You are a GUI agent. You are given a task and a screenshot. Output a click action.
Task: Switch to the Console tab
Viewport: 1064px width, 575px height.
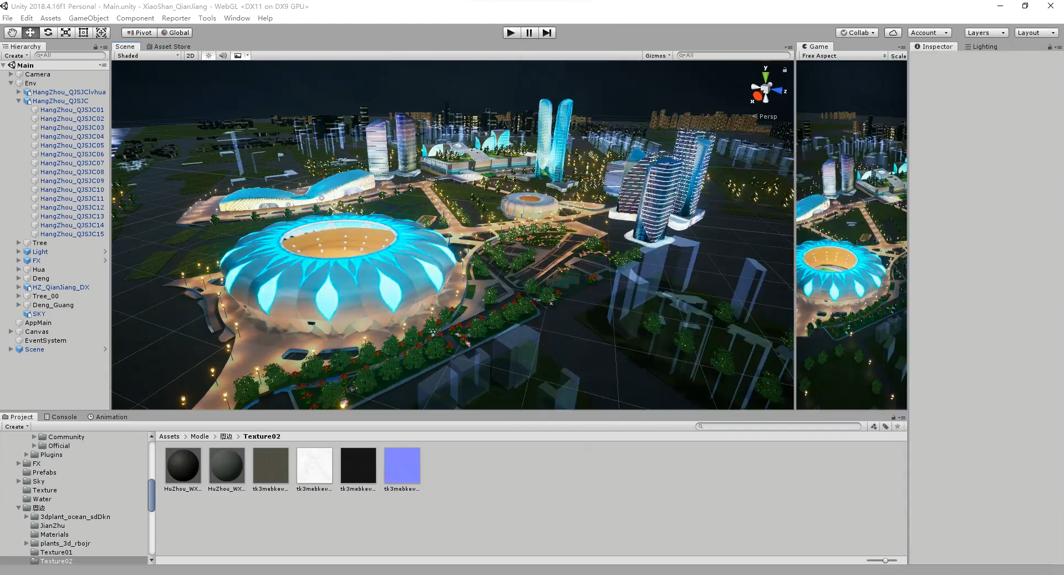[61, 417]
